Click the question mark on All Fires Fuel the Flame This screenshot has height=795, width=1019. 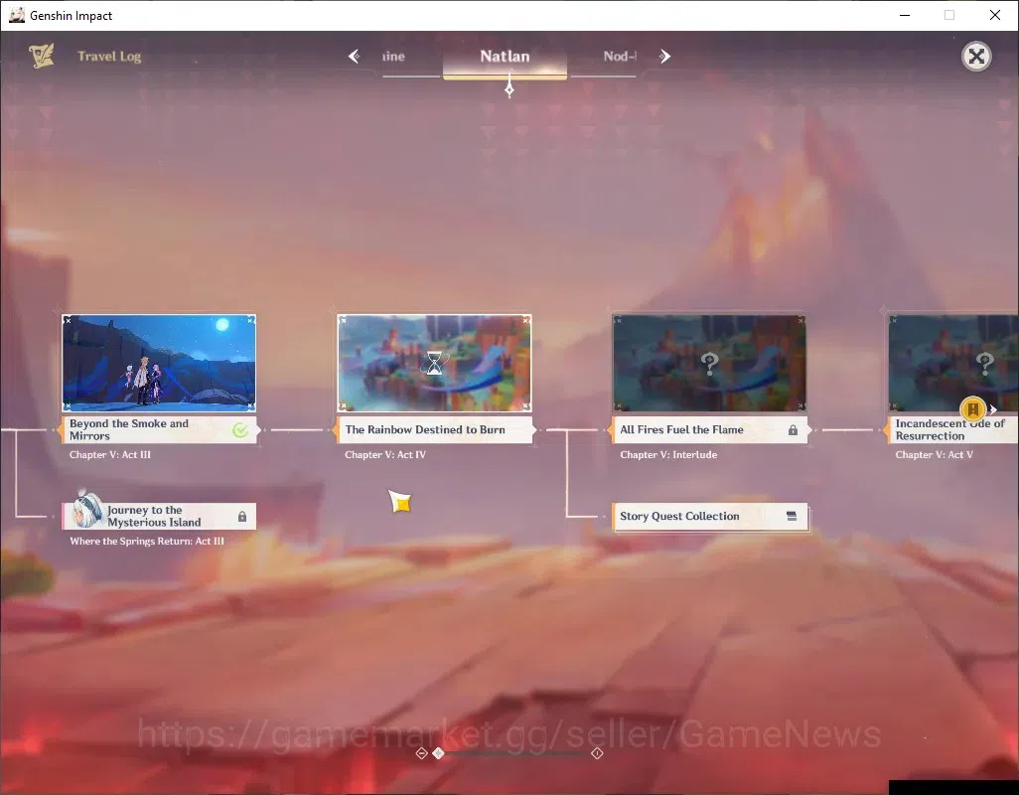pos(710,363)
